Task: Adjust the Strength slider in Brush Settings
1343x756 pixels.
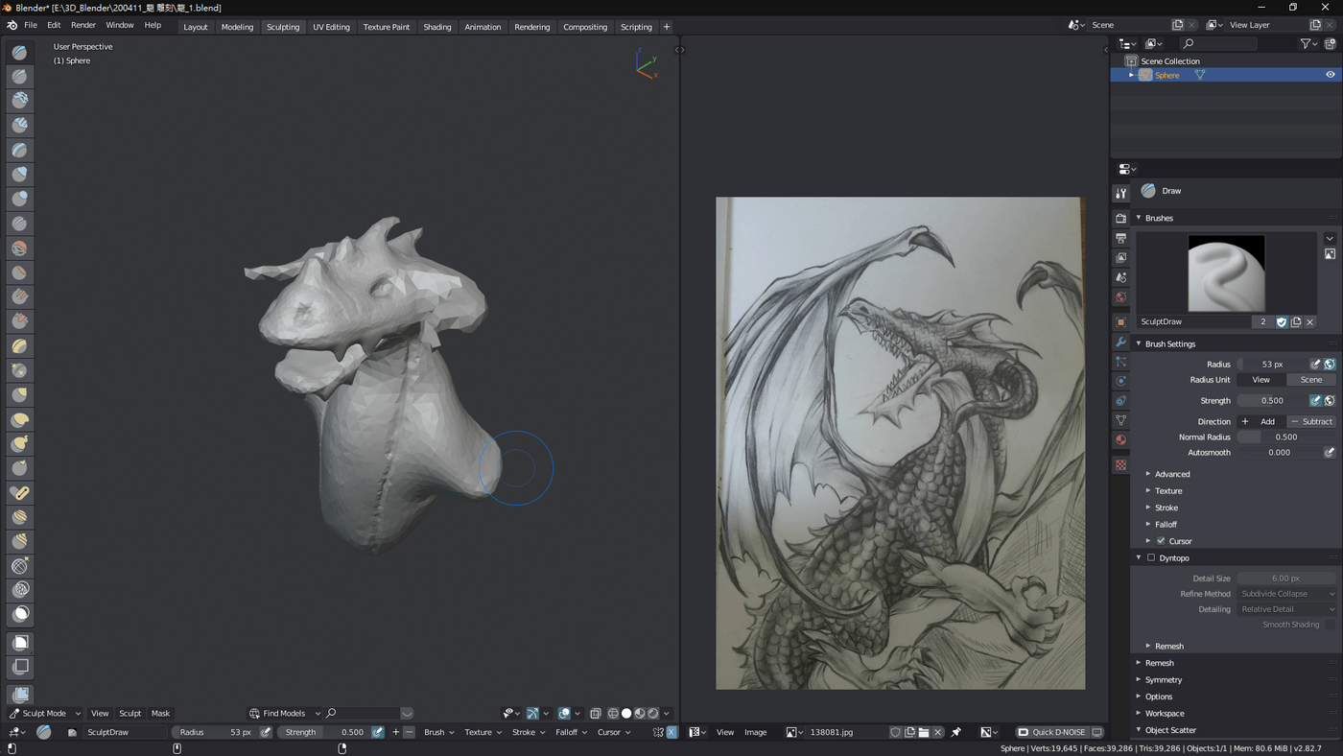Action: coord(1272,401)
